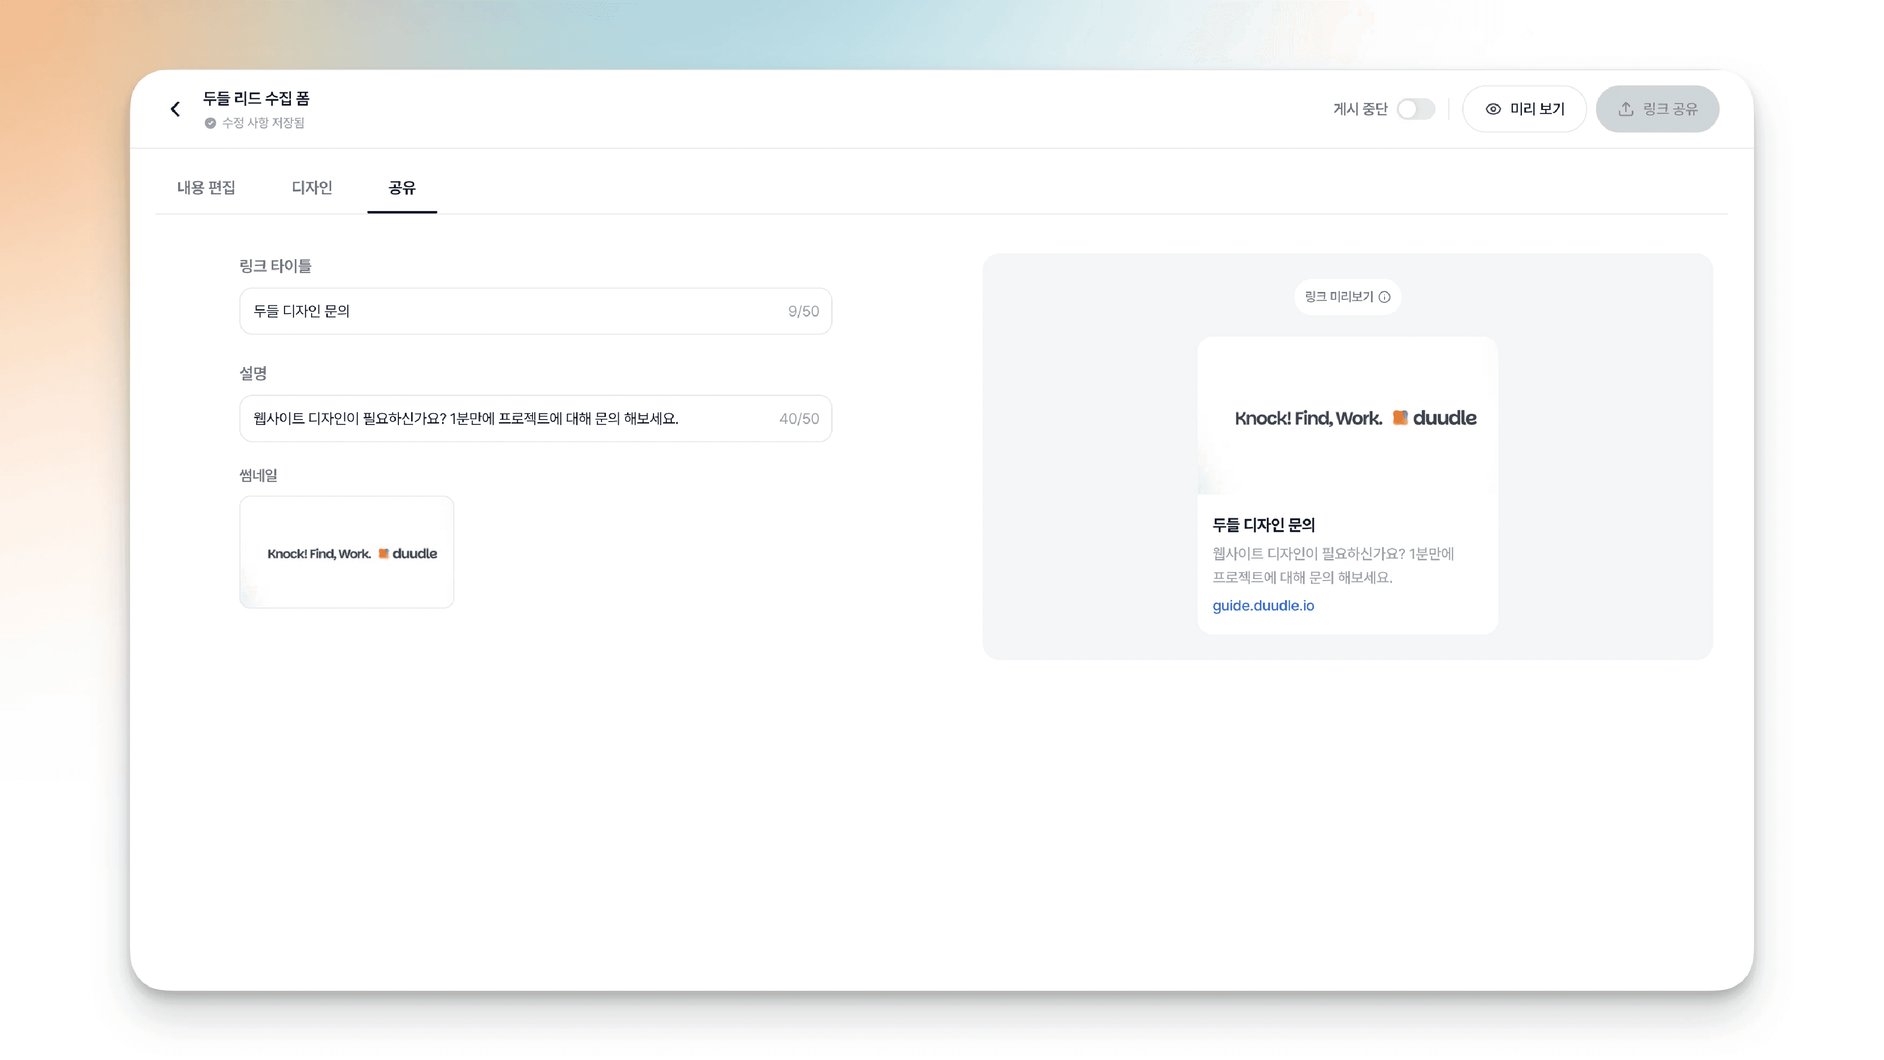Click the 링크 미리보기 label chip
Image resolution: width=1884 pixels, height=1060 pixels.
(x=1347, y=297)
